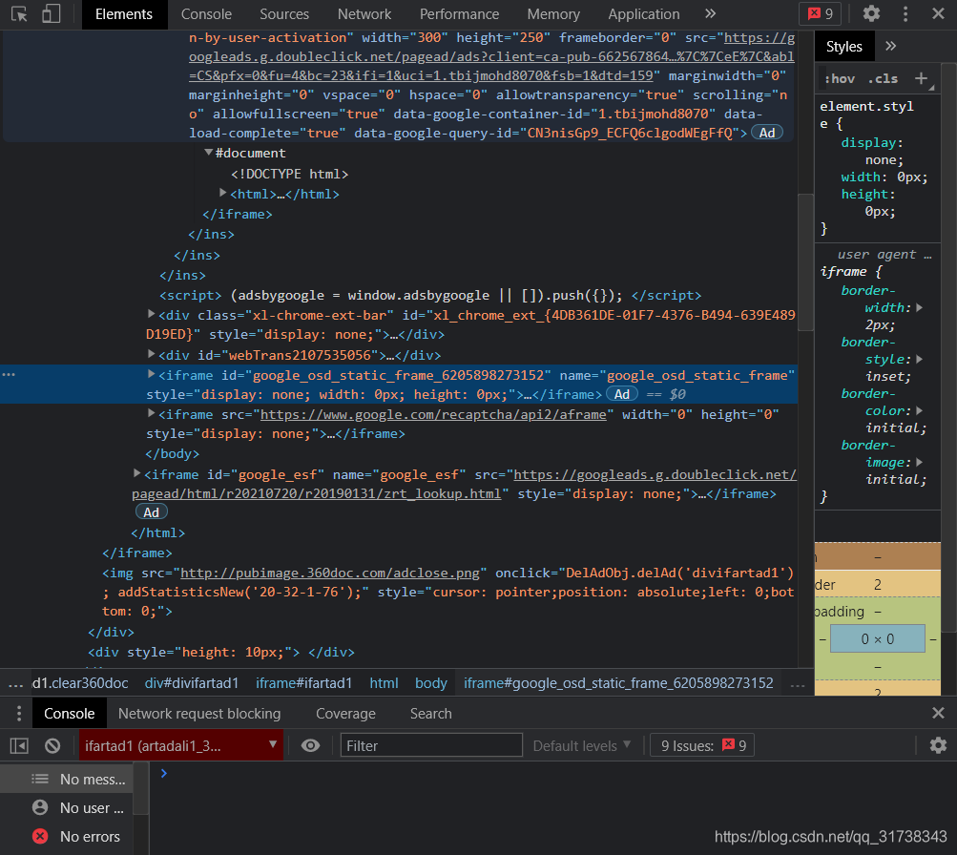The width and height of the screenshot is (957, 855).
Task: Switch to the Console tab at top
Action: coord(206,14)
